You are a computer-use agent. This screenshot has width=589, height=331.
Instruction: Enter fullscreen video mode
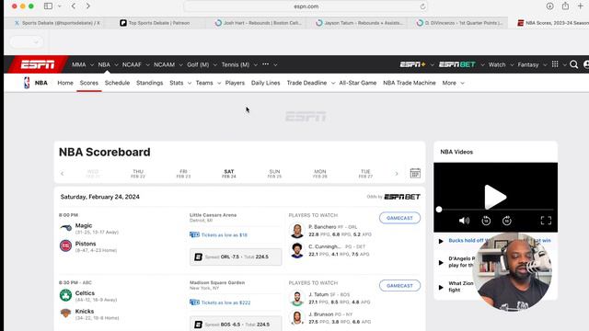coord(546,221)
